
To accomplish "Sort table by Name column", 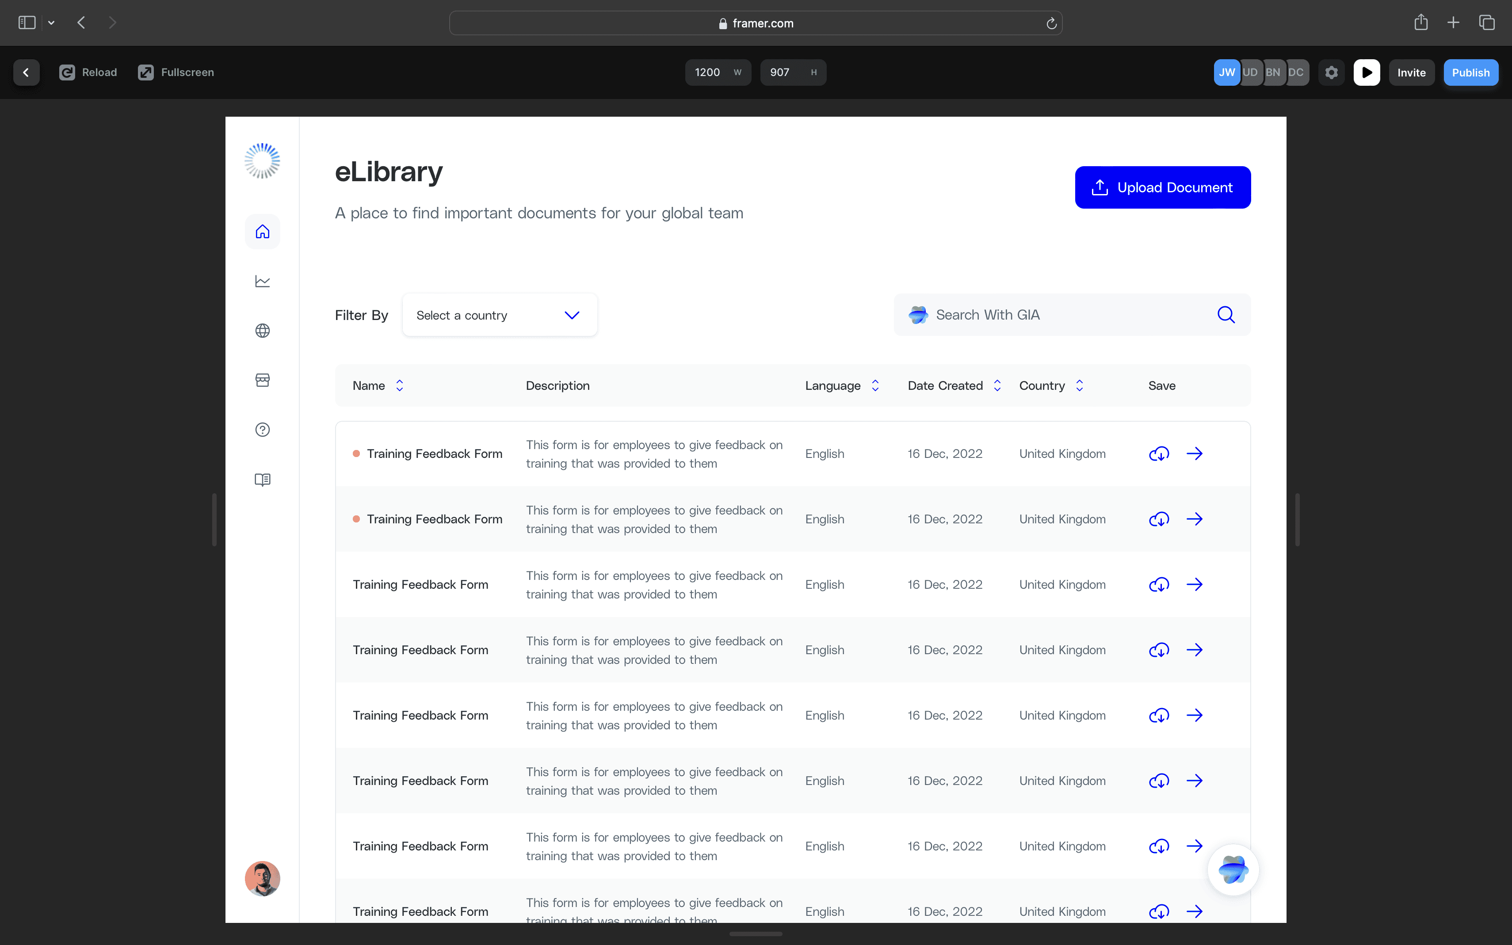I will [399, 385].
